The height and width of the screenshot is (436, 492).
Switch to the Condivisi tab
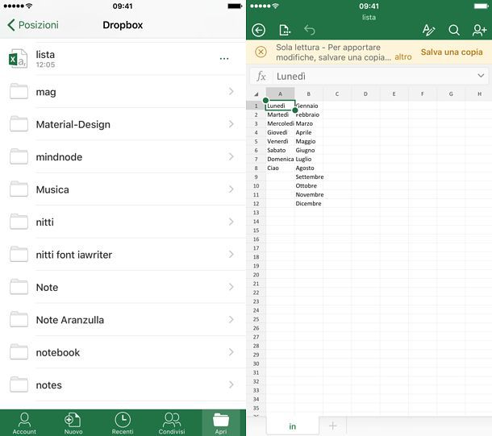(172, 423)
